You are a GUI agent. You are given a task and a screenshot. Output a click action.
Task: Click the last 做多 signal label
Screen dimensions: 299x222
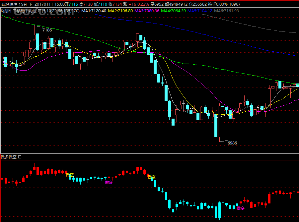coord(241,208)
